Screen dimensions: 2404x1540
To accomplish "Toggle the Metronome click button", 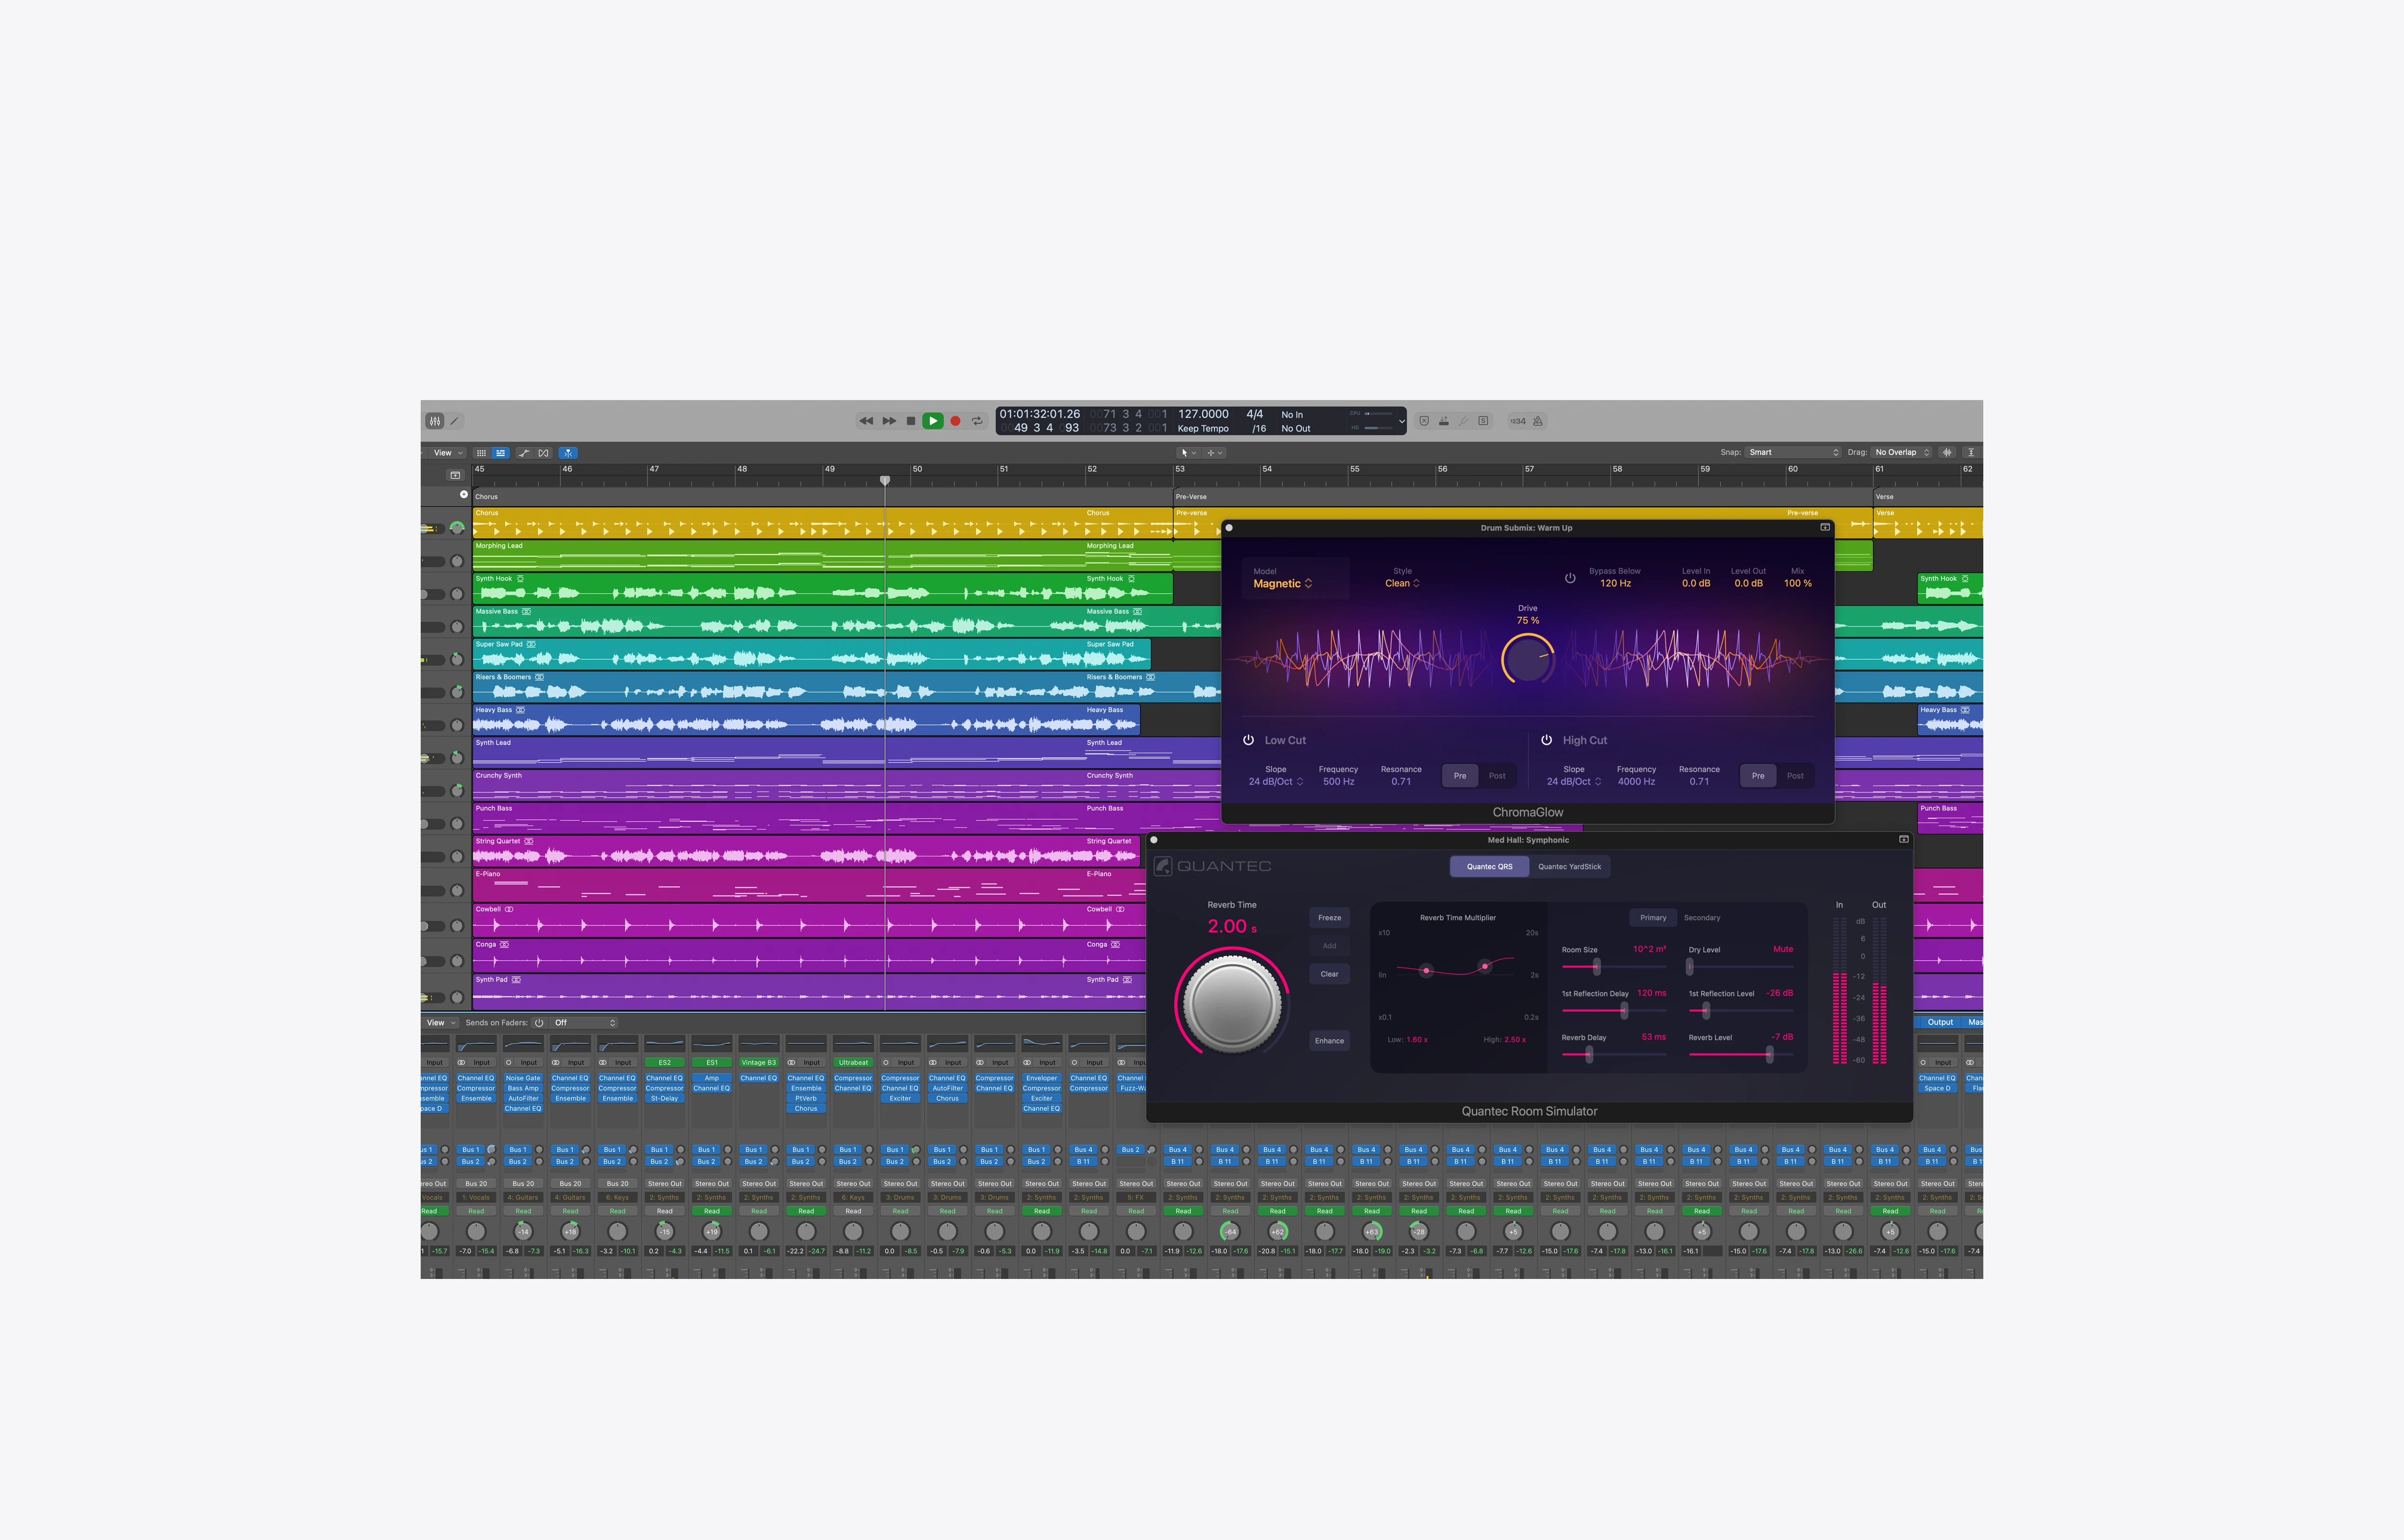I will point(1538,421).
